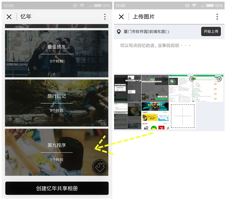The image size is (226, 200).
Task: Remove the third uploaded image in top row
Action: (192, 79)
